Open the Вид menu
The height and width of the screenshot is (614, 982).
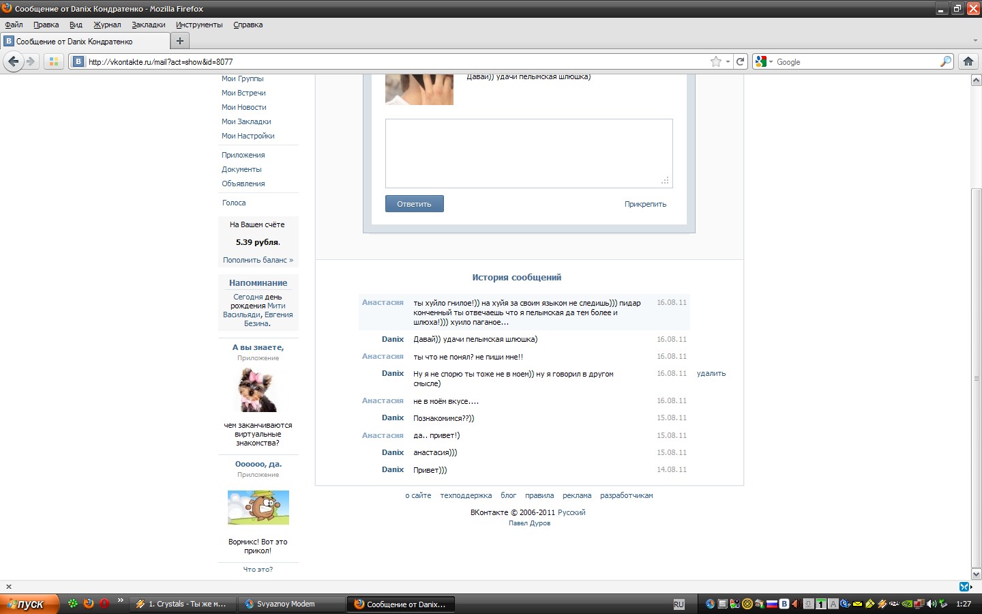coord(76,25)
